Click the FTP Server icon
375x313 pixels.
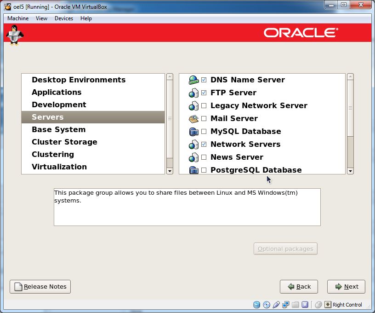tap(194, 93)
